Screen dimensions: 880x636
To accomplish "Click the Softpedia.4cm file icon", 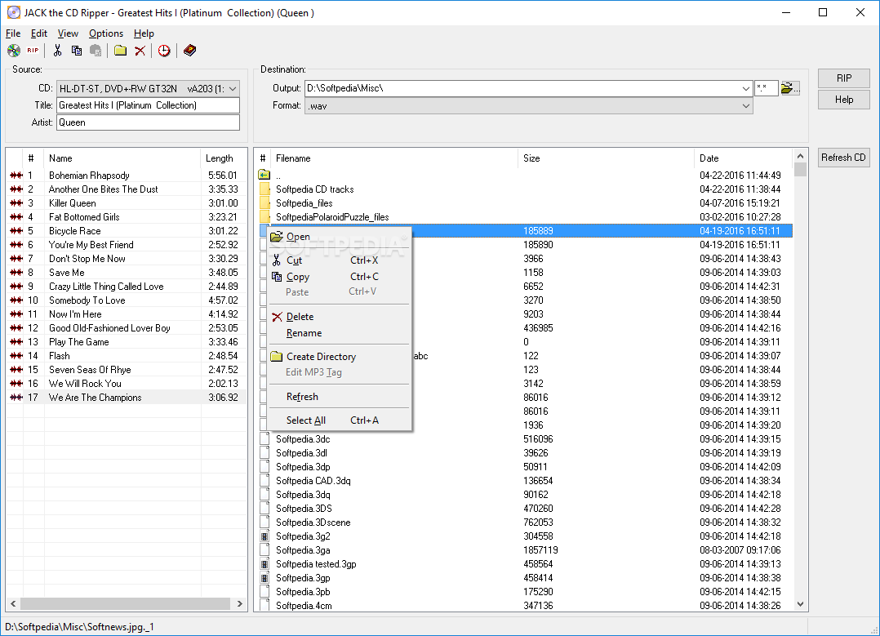I will coord(264,606).
